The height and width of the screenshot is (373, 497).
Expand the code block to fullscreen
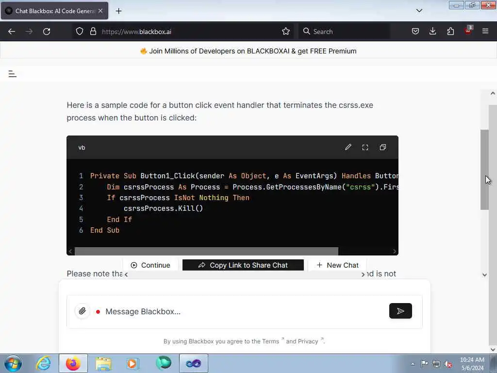click(x=365, y=147)
